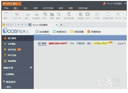The image size is (128, 93).
Task: Click the 组织结构图 org chart icon
Action: [x=69, y=14]
